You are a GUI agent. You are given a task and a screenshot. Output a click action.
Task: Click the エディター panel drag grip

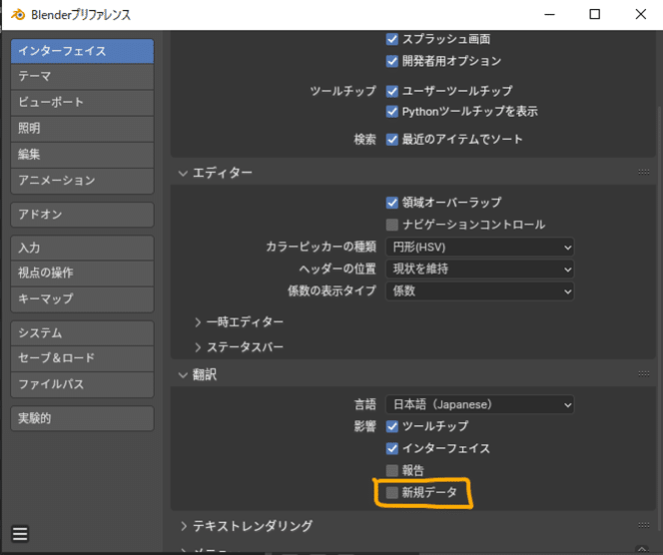(x=644, y=172)
